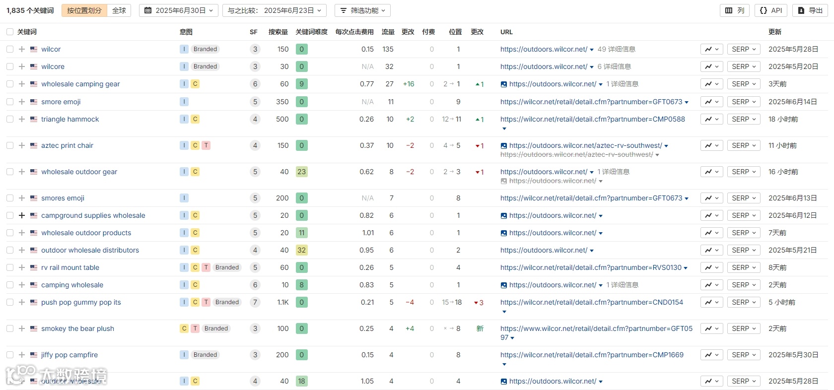Sort by 关键词难度 column header
This screenshot has height=390, width=834.
(312, 32)
